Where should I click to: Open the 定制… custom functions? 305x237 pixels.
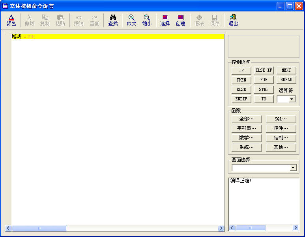[281, 138]
